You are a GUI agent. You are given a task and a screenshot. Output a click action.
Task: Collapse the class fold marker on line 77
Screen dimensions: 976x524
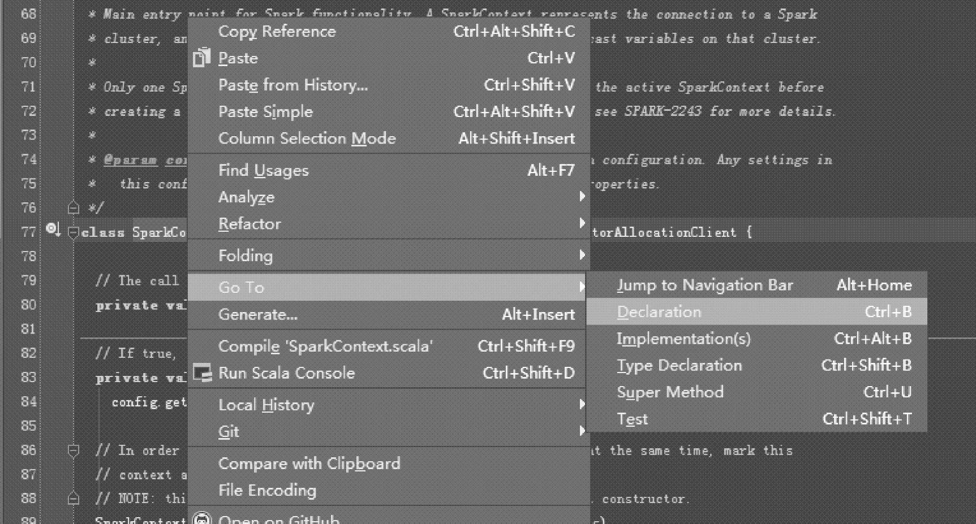[x=73, y=232]
